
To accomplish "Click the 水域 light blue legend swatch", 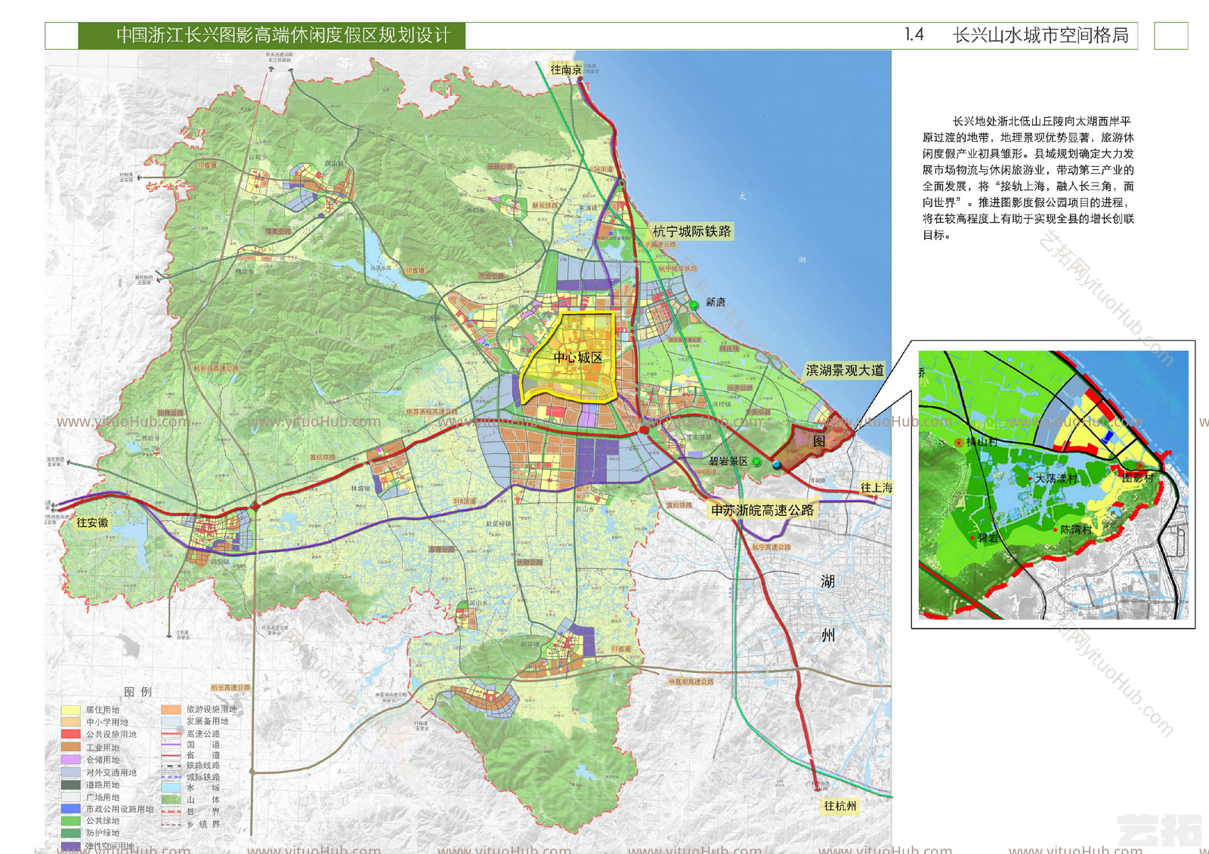I will tap(172, 788).
